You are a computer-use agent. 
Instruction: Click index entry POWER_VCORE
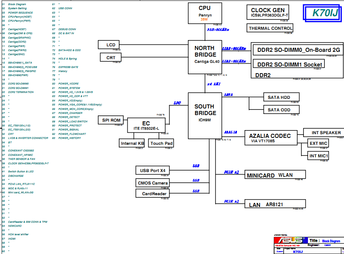pos(68,84)
